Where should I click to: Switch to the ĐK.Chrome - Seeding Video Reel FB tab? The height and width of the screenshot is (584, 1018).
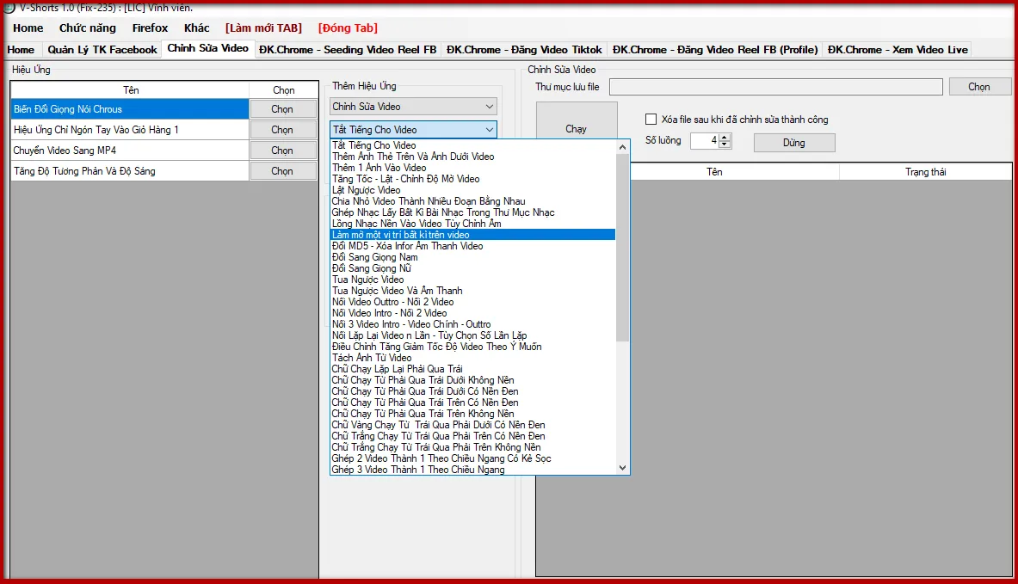[348, 49]
